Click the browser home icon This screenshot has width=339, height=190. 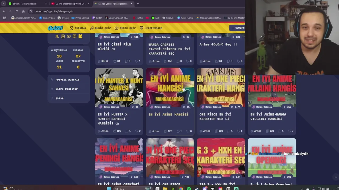pos(23,11)
